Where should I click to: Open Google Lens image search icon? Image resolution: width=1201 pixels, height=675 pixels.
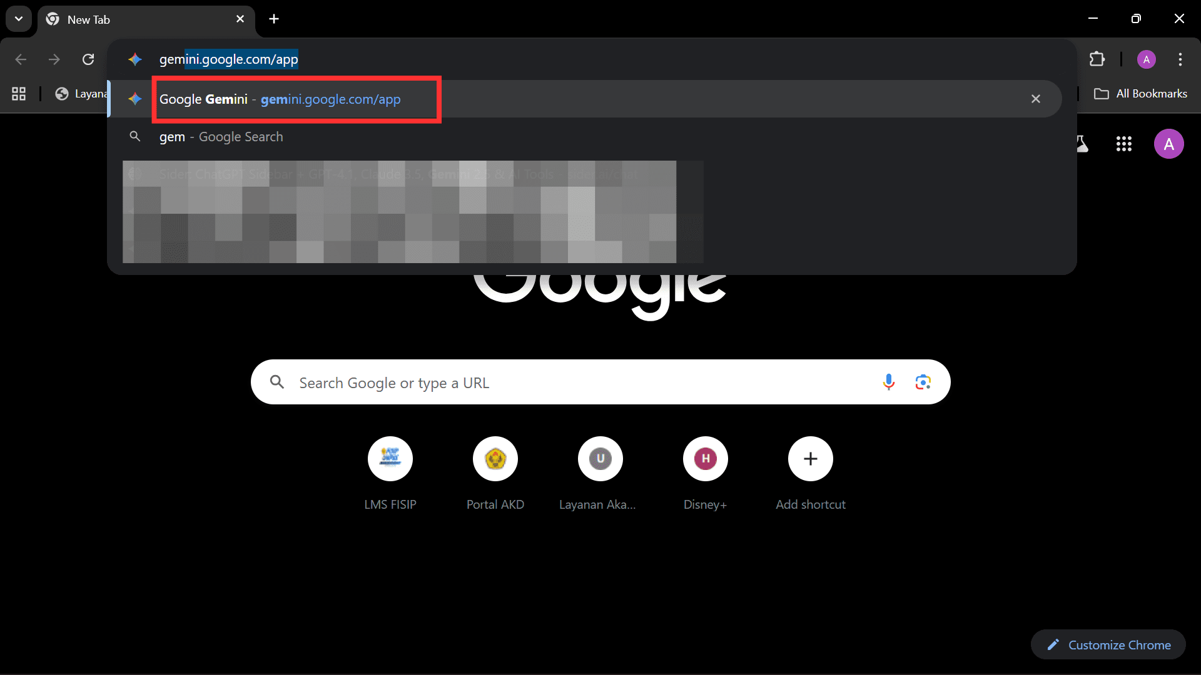click(x=923, y=382)
